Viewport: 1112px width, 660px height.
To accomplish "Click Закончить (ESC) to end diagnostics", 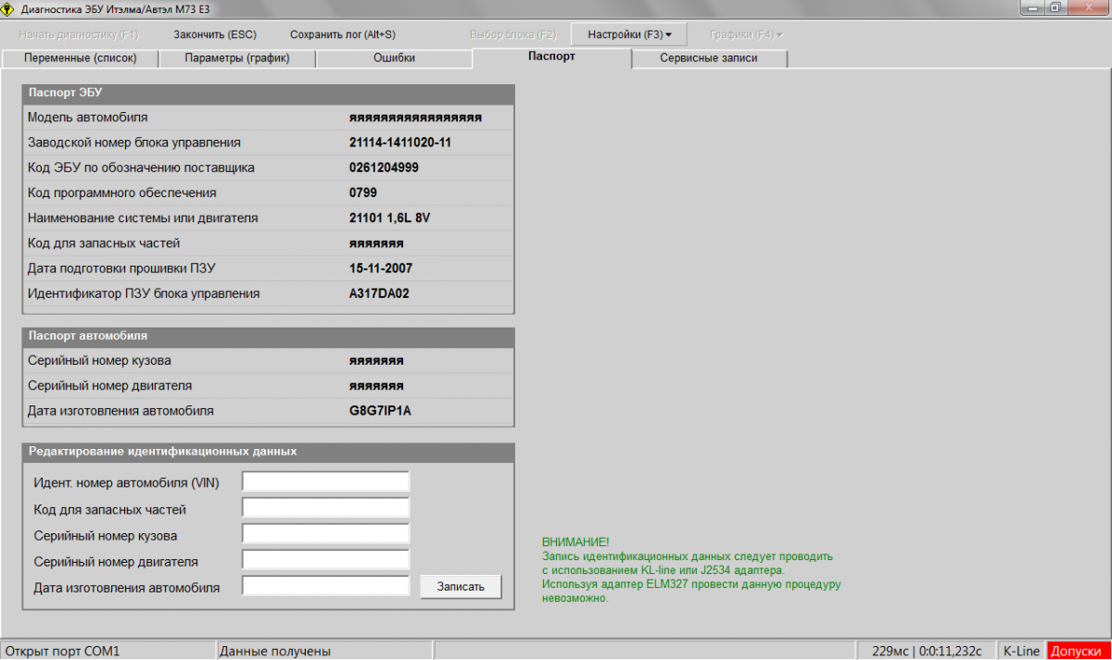I will point(215,34).
